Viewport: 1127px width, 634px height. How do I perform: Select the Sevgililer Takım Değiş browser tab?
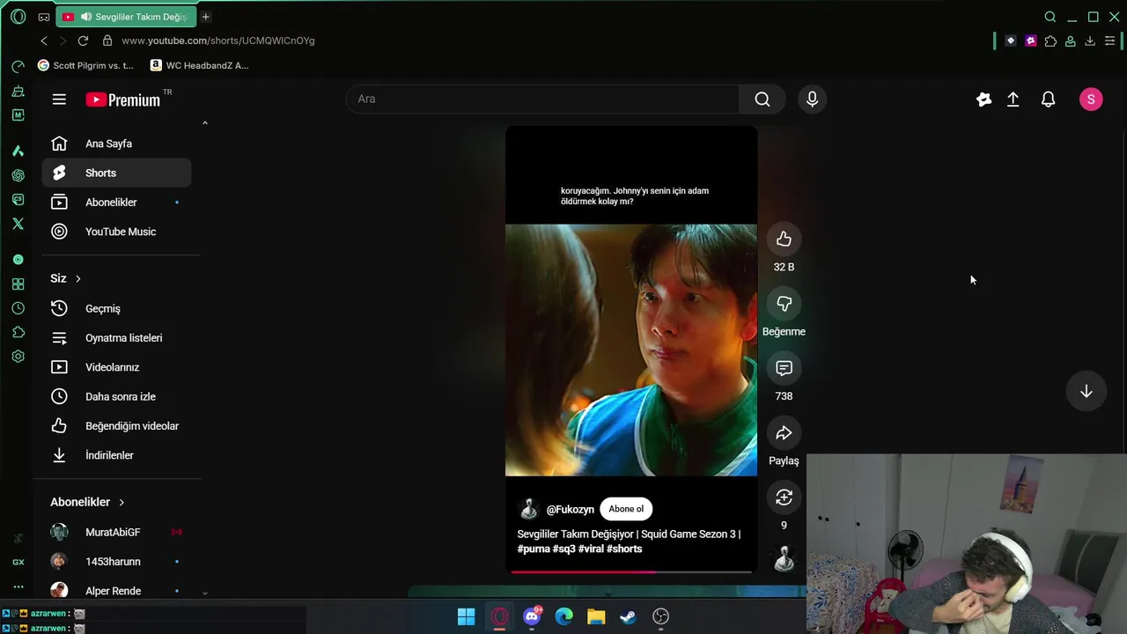[126, 17]
